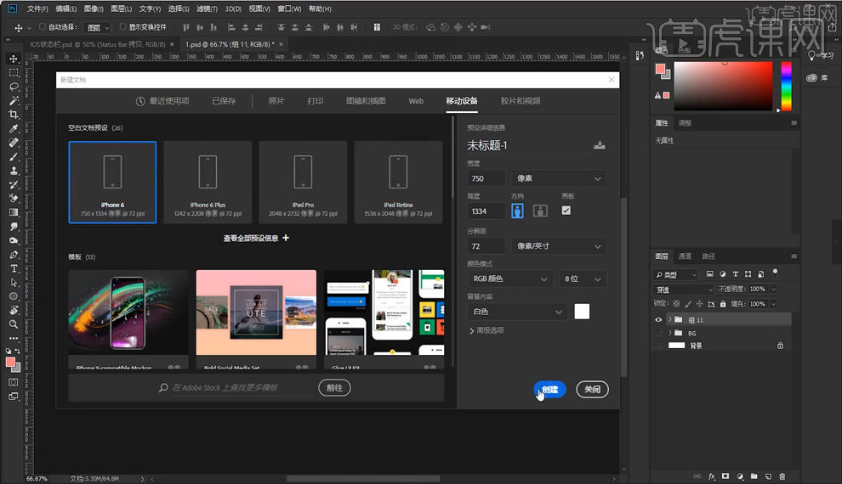Screen dimensions: 842x484
Task: Click the 创建 (Create) button
Action: [550, 390]
